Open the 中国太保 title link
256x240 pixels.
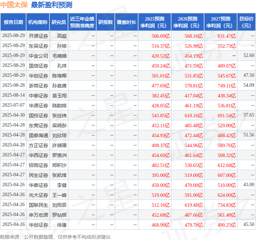point(14,5)
